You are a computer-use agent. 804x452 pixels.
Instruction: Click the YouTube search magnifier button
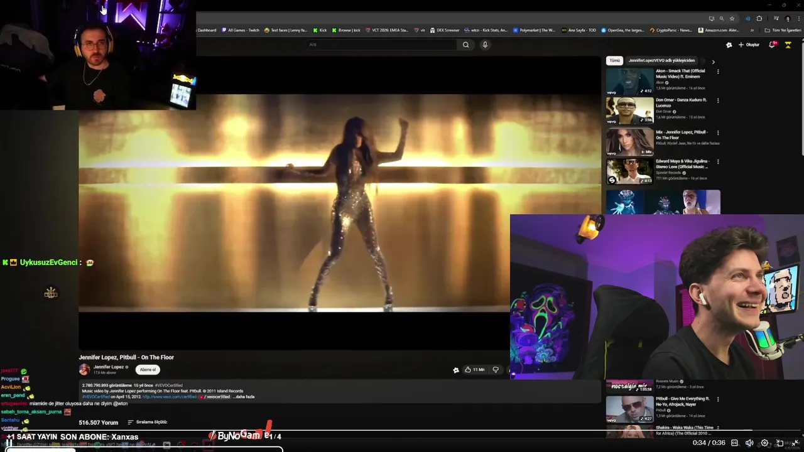465,45
